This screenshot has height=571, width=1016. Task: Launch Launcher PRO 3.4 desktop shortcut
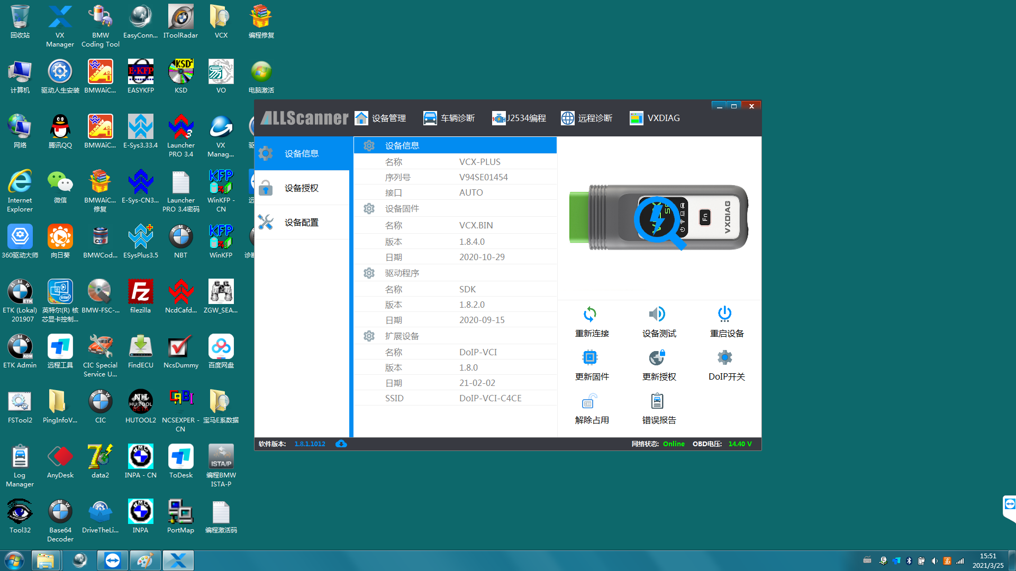point(180,136)
